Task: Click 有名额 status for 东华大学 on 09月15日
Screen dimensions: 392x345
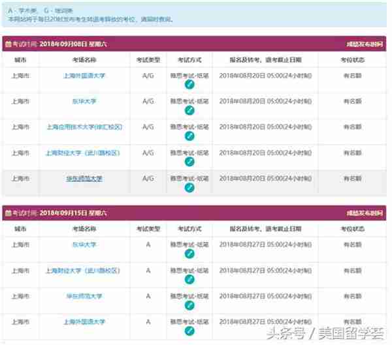Action: click(353, 245)
